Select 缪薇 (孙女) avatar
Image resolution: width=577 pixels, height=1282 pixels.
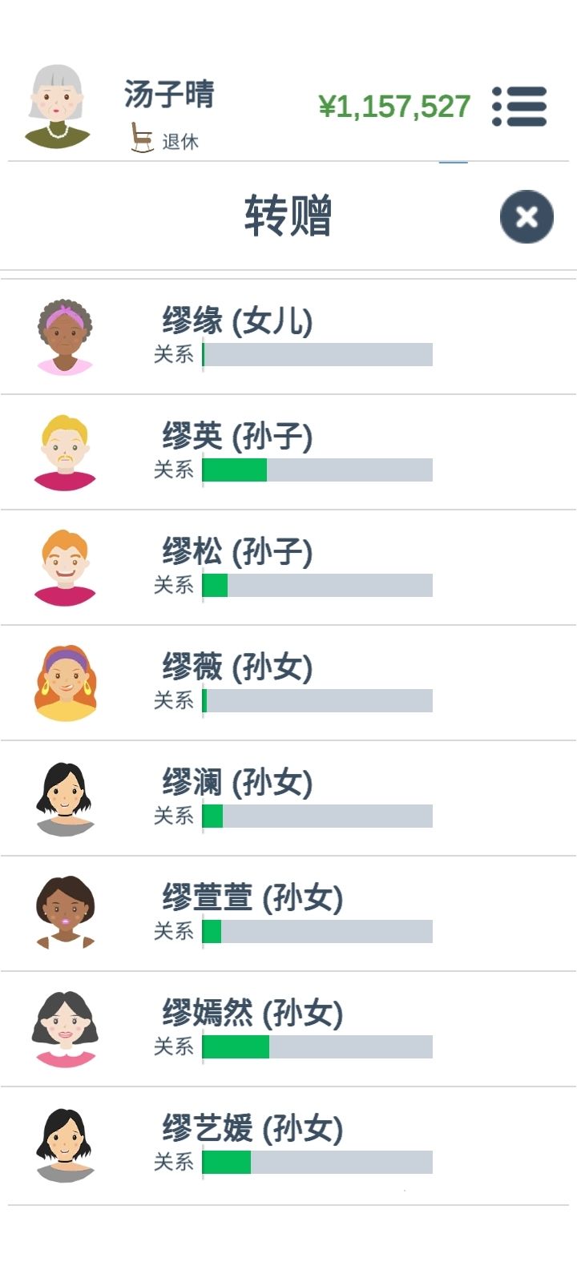[x=65, y=683]
